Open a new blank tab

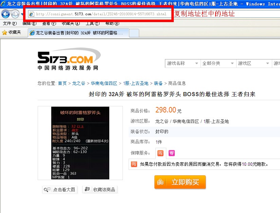click(x=134, y=33)
